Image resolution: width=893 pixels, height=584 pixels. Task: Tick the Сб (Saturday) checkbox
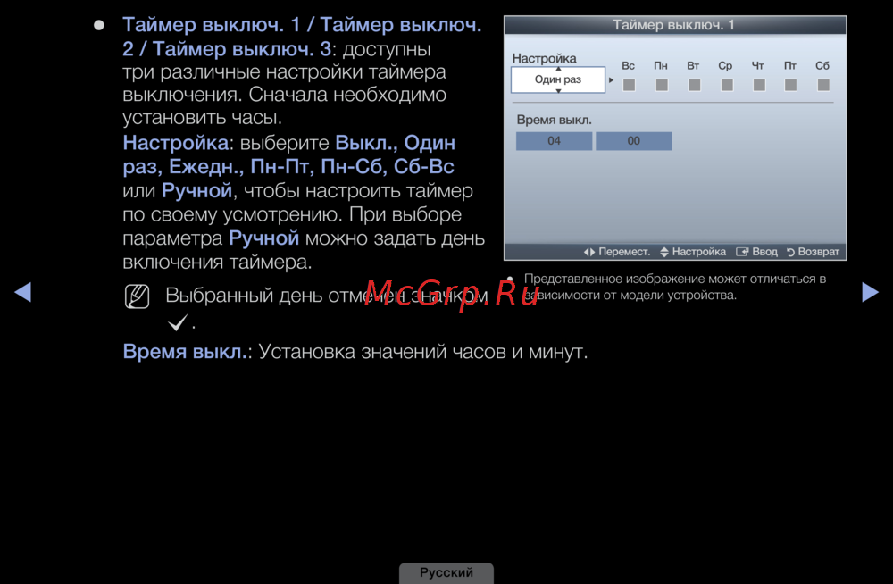[822, 85]
